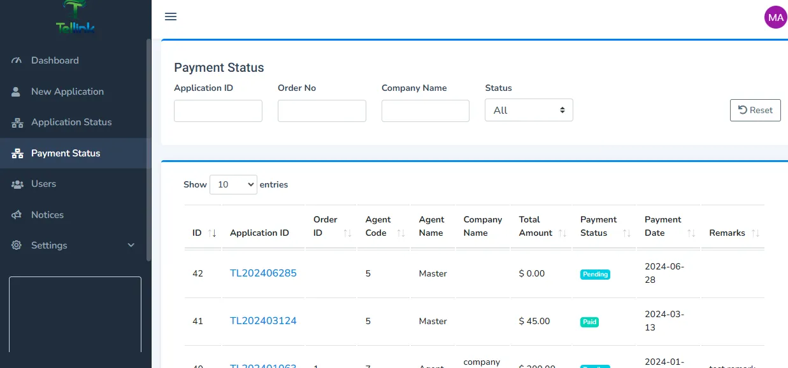Focus the Application ID input field
Image resolution: width=788 pixels, height=368 pixels.
[x=218, y=111]
